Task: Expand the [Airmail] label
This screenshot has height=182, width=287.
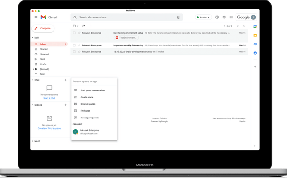Action: pos(33,69)
